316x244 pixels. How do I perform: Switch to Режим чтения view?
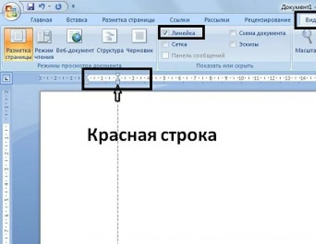pos(44,44)
